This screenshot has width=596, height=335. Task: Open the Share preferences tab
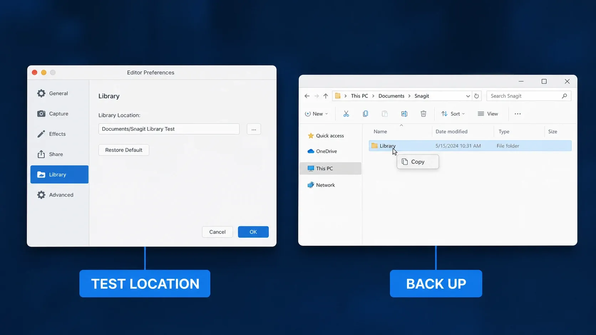[59, 154]
